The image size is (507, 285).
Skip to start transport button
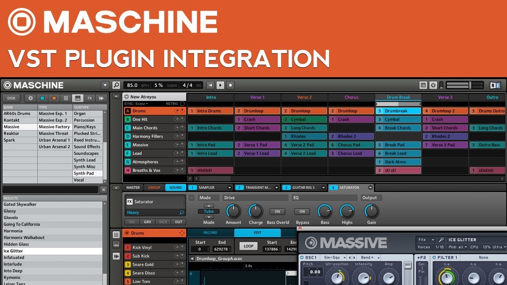pos(211,85)
